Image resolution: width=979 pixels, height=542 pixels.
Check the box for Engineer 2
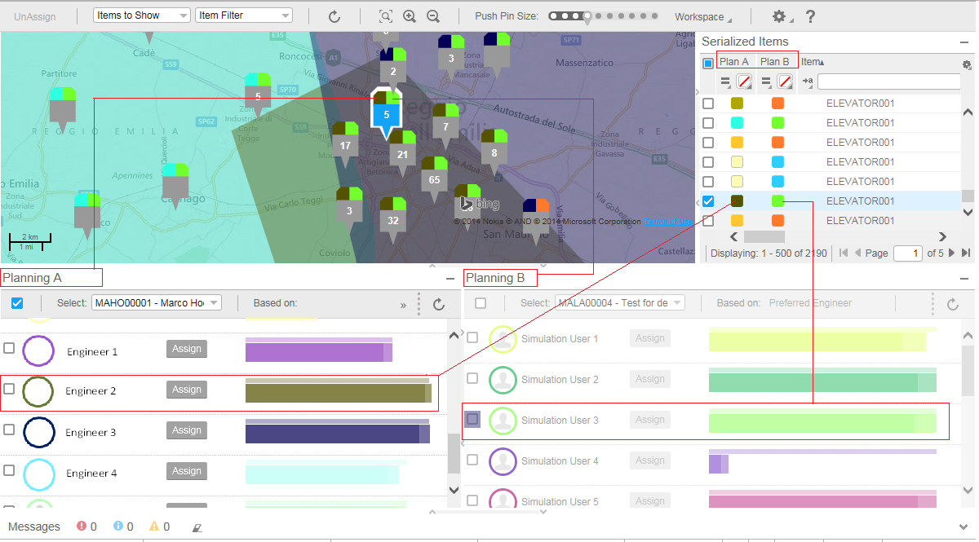pyautogui.click(x=9, y=390)
